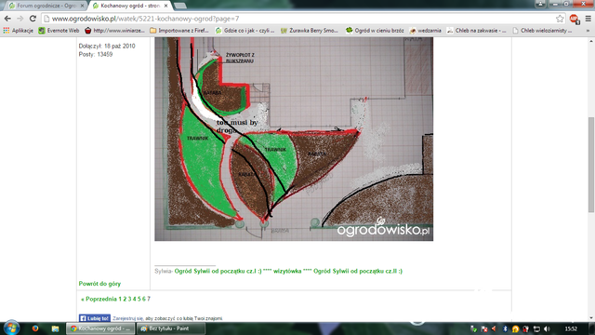Switch to the Forum ogrodnicze tab

click(x=46, y=6)
